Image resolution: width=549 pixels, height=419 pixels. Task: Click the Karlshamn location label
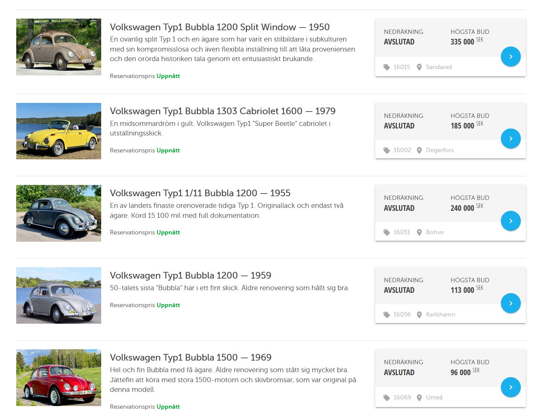tap(441, 314)
